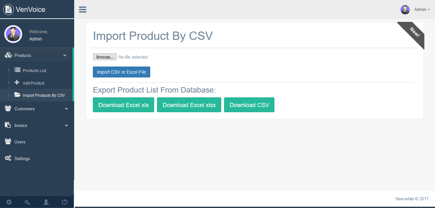Image resolution: width=435 pixels, height=208 pixels.
Task: Click the VenVoice logo icon
Action: (8, 10)
